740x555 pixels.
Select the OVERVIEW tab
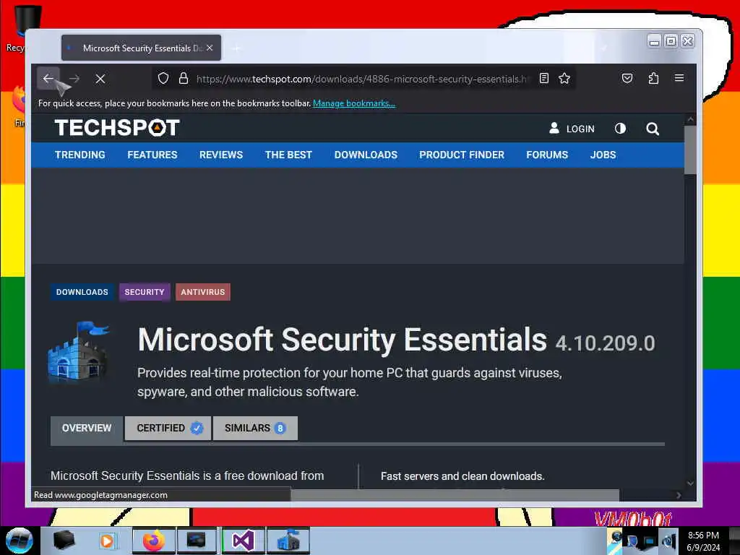pos(87,428)
